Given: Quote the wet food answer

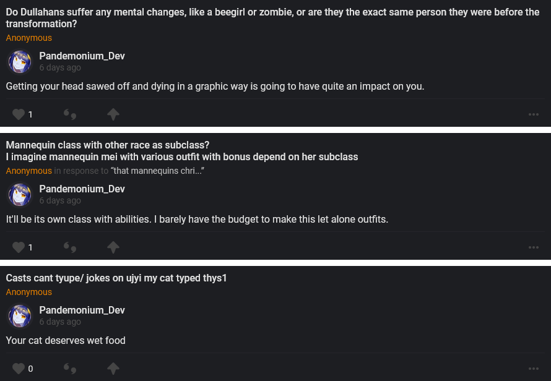Looking at the screenshot, I should pyautogui.click(x=70, y=369).
